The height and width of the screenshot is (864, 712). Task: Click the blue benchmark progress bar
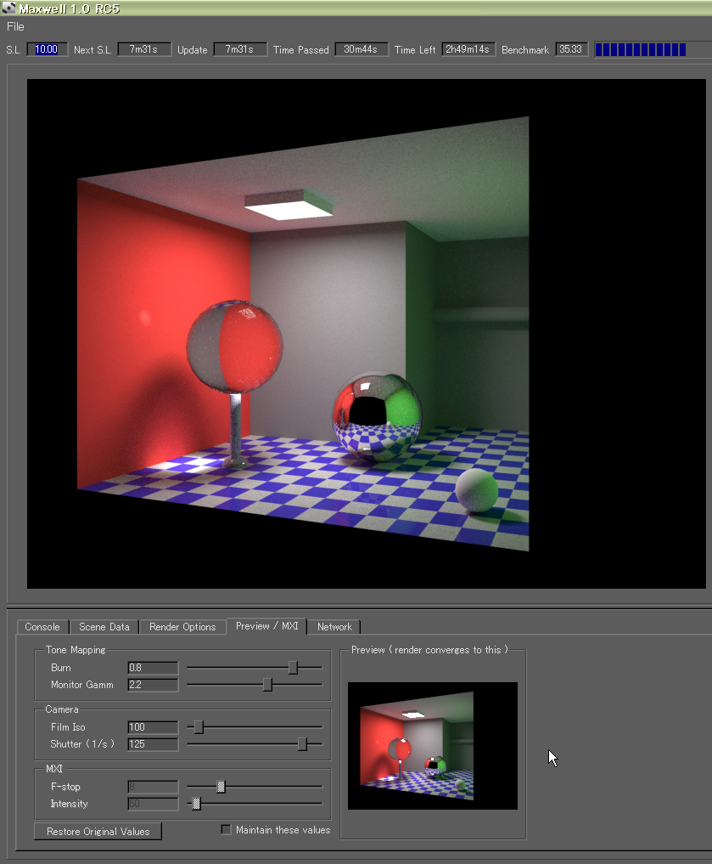point(641,49)
